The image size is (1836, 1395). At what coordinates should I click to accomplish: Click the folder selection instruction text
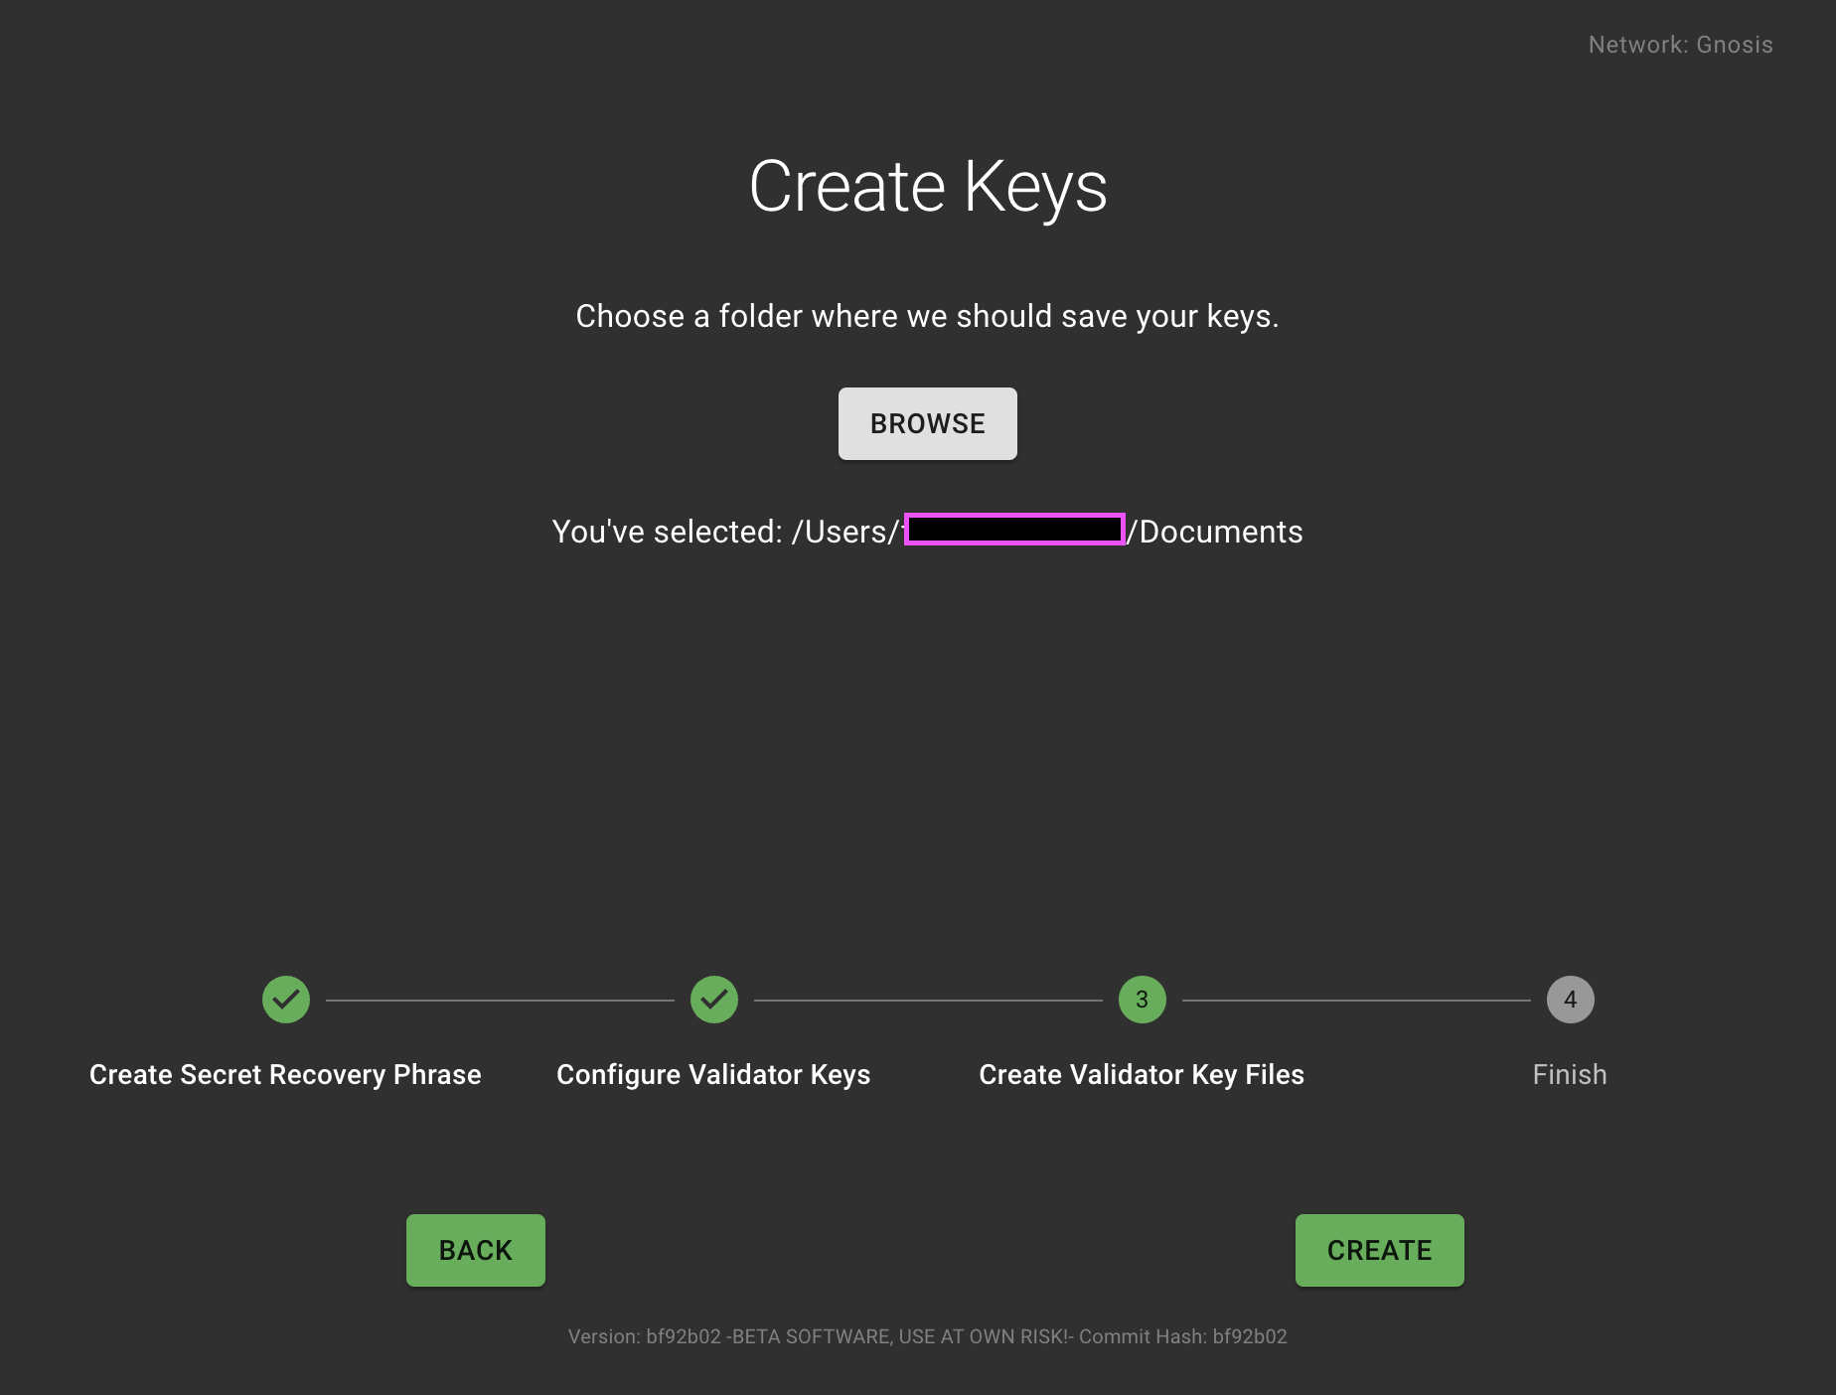[x=927, y=316]
